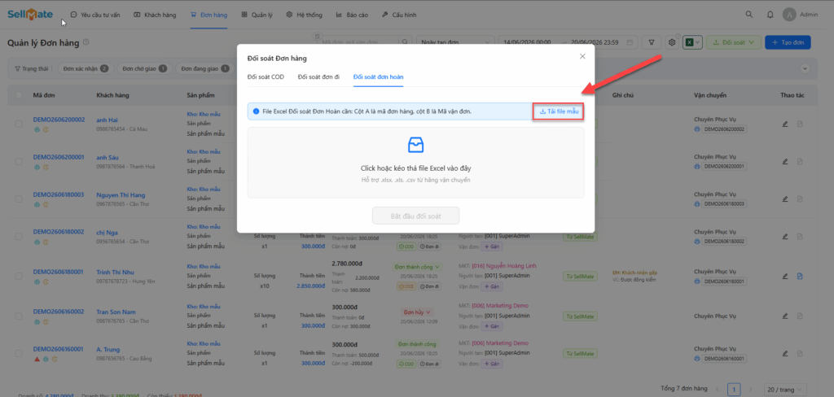Edit order DEMO2606180003 with pencil icon
Screen dimensions: 834x397
click(x=785, y=198)
